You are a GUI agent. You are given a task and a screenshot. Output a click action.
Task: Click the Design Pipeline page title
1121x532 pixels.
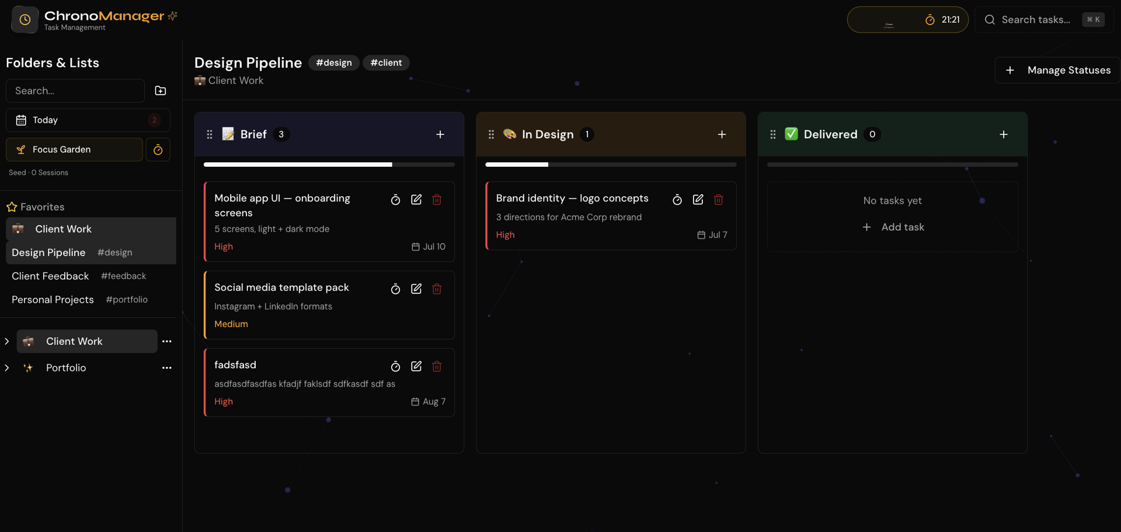tap(248, 62)
